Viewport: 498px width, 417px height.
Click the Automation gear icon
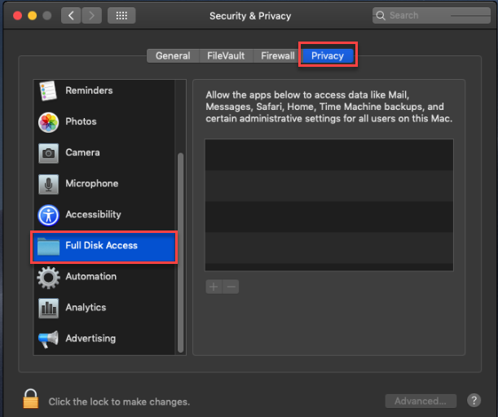click(x=48, y=278)
